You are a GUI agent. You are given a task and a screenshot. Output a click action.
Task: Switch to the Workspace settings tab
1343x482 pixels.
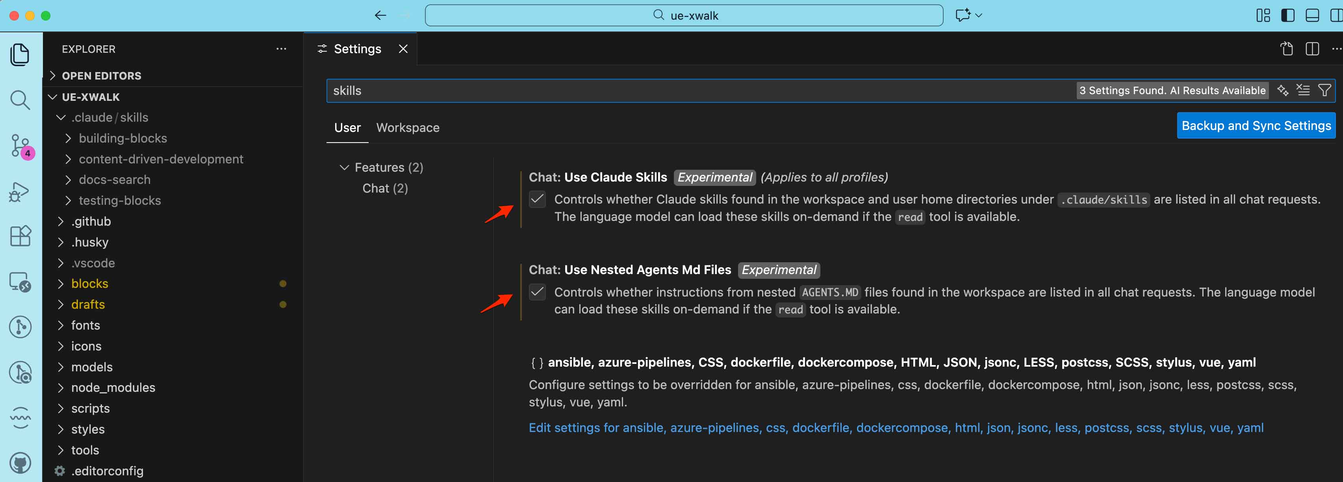[x=408, y=128]
